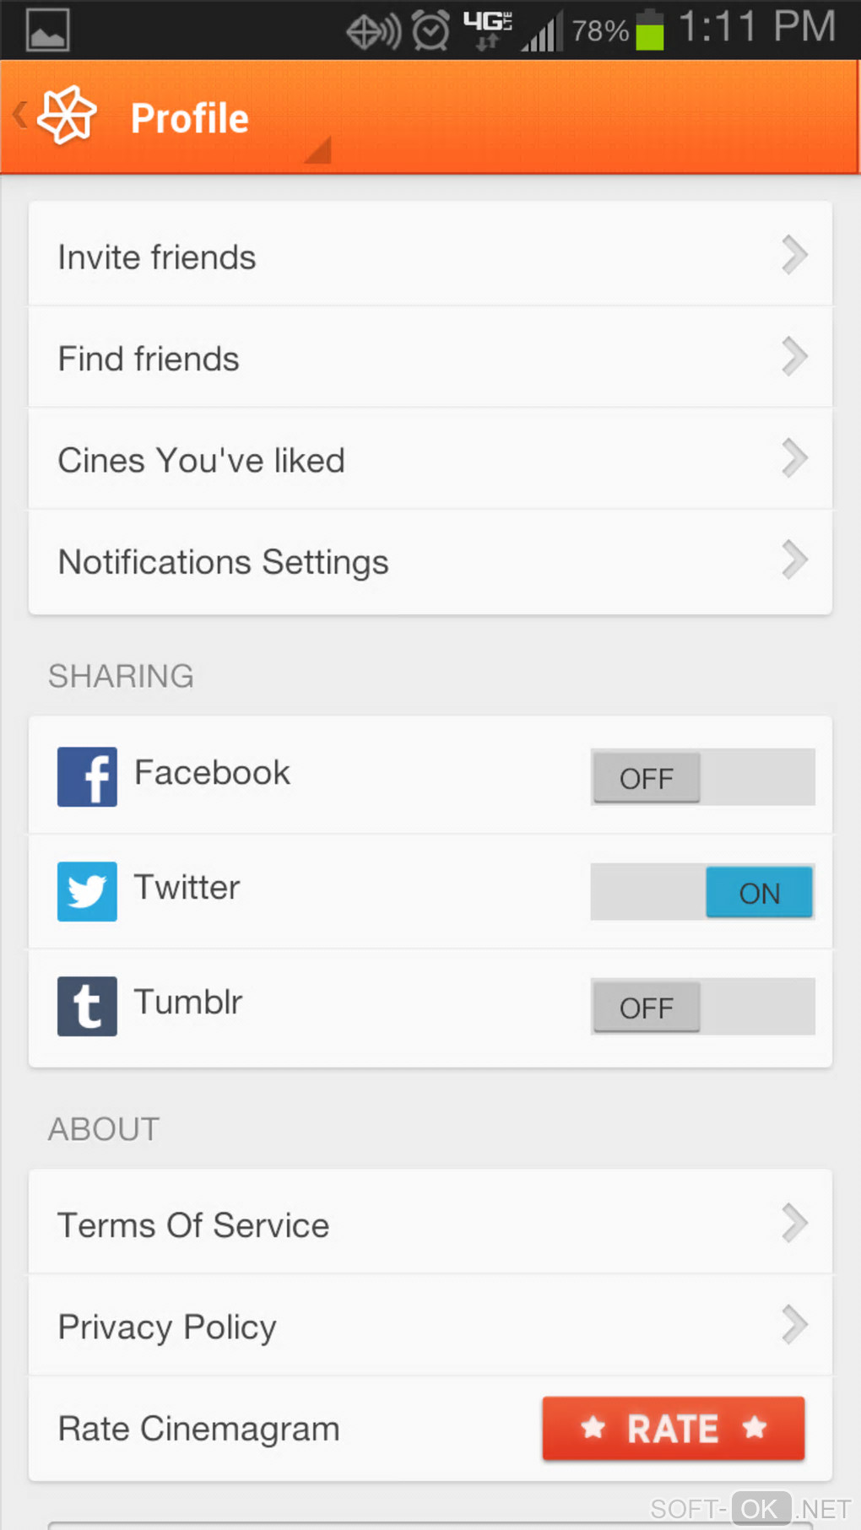Enable Facebook sharing toggle
861x1530 pixels.
click(x=702, y=777)
